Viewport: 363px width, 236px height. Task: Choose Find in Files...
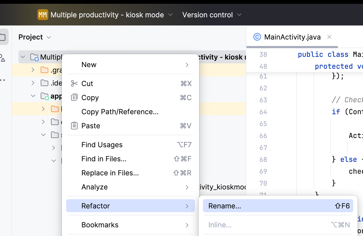coord(130,159)
